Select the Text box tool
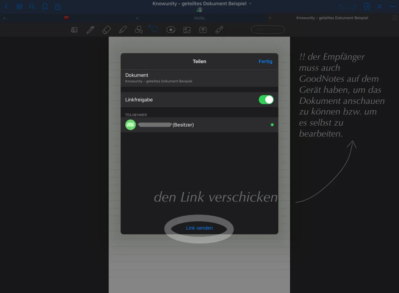Viewport: 399px width, 293px height. pos(203,30)
